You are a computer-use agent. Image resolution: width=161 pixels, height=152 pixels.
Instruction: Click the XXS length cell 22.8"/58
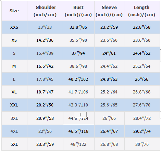(142, 27)
